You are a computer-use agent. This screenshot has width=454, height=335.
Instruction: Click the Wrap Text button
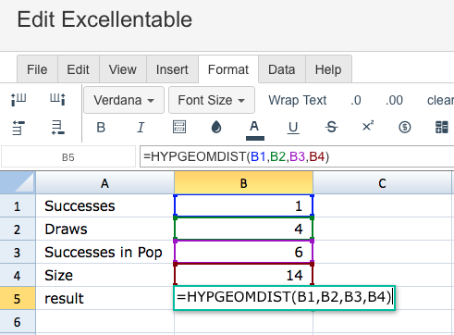[297, 100]
